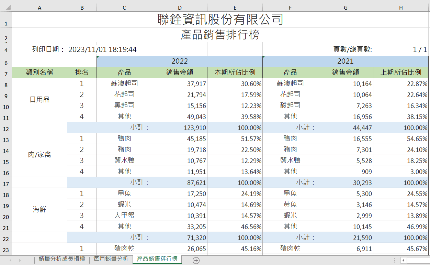This screenshot has height=265, width=430.
Task: Click the sales value 37,917
Action: coord(180,84)
